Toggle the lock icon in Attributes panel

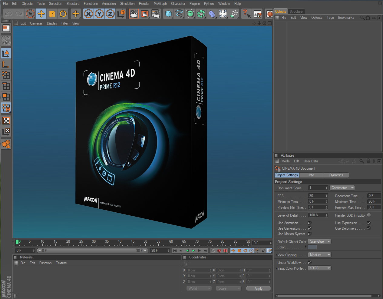(368, 161)
